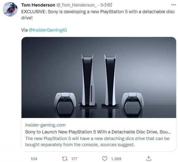Like the tweet with the heart icon
Screen dimensions: 178x162
click(104, 159)
